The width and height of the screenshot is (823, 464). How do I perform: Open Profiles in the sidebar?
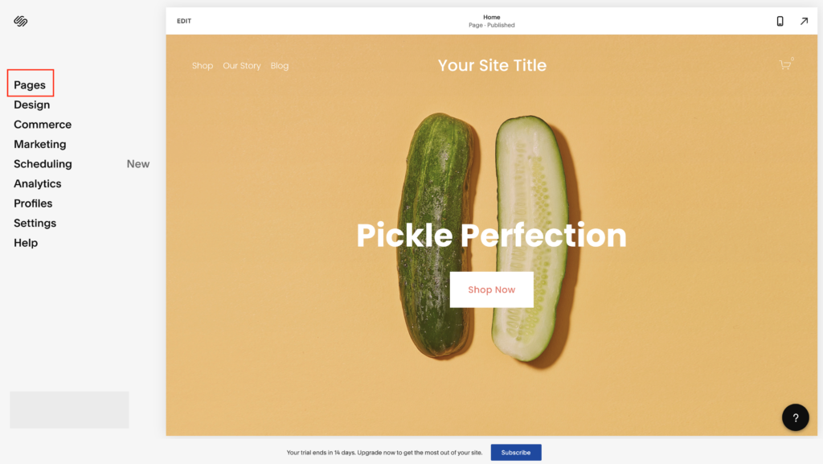pyautogui.click(x=33, y=203)
